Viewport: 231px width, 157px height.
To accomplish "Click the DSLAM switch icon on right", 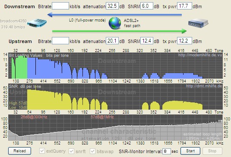I will [198, 23].
